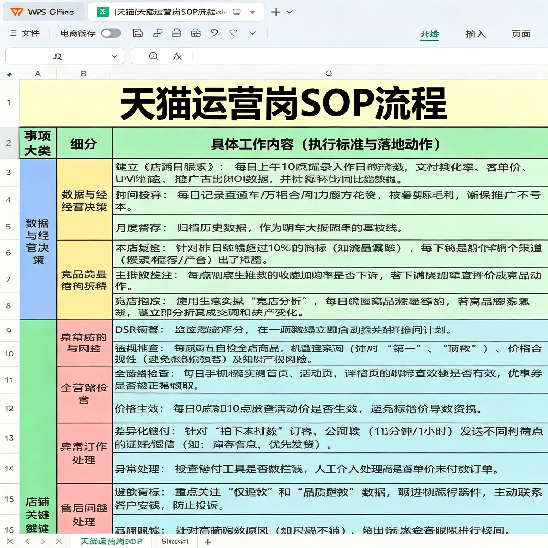Select row 9 header
Viewport: 548px width, 548px height.
(9, 330)
